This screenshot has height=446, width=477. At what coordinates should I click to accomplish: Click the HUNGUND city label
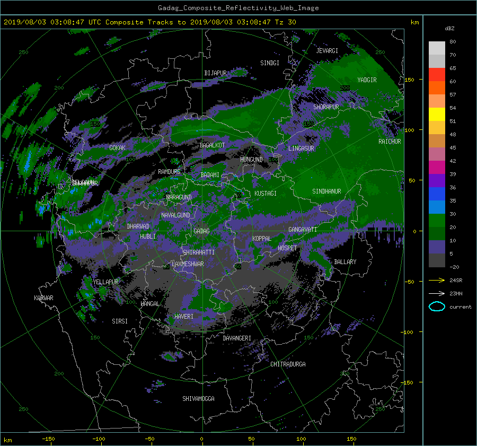[x=251, y=160]
